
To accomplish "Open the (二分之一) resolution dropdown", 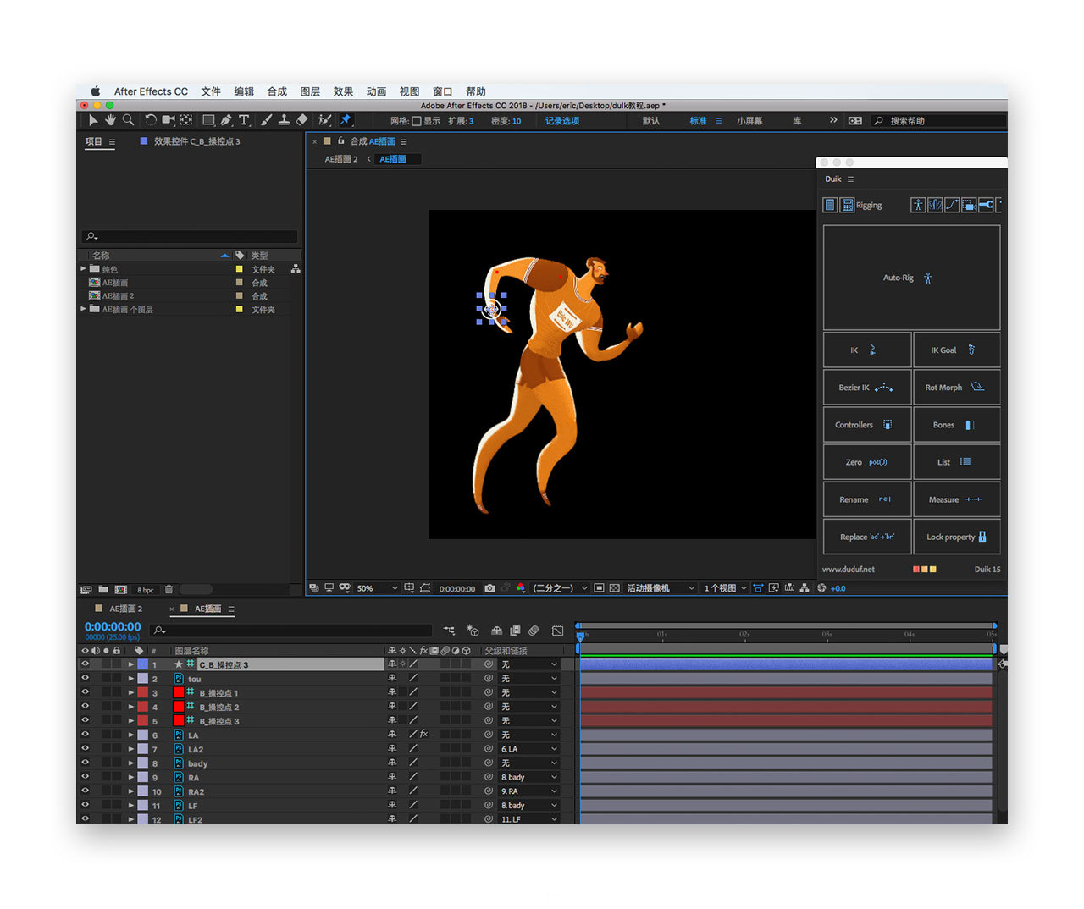I will click(560, 588).
